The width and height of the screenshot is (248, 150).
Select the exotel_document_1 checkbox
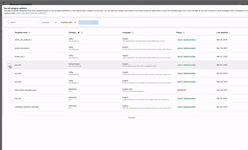point(10,48)
